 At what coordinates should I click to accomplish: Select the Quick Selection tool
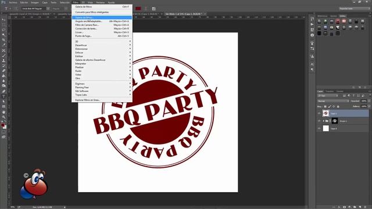(x=3, y=35)
